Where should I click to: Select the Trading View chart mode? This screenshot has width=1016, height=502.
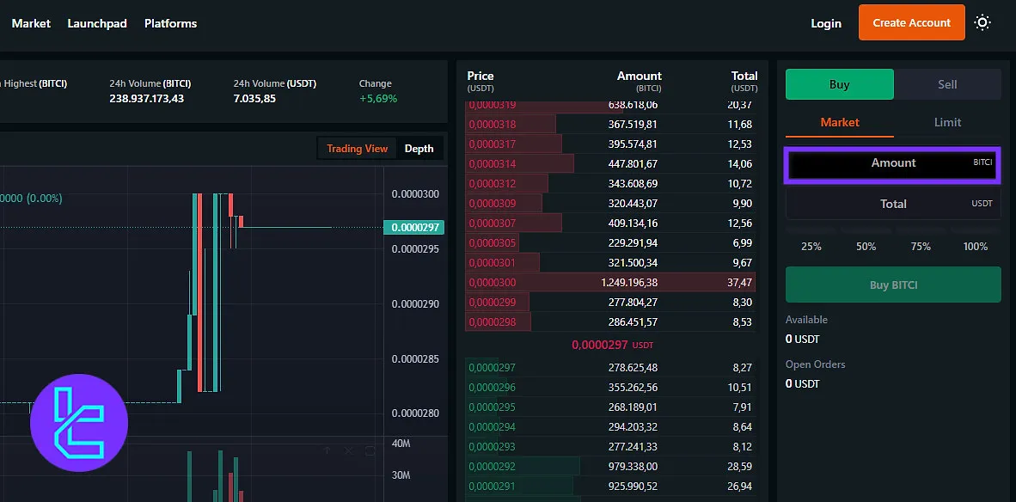[357, 149]
